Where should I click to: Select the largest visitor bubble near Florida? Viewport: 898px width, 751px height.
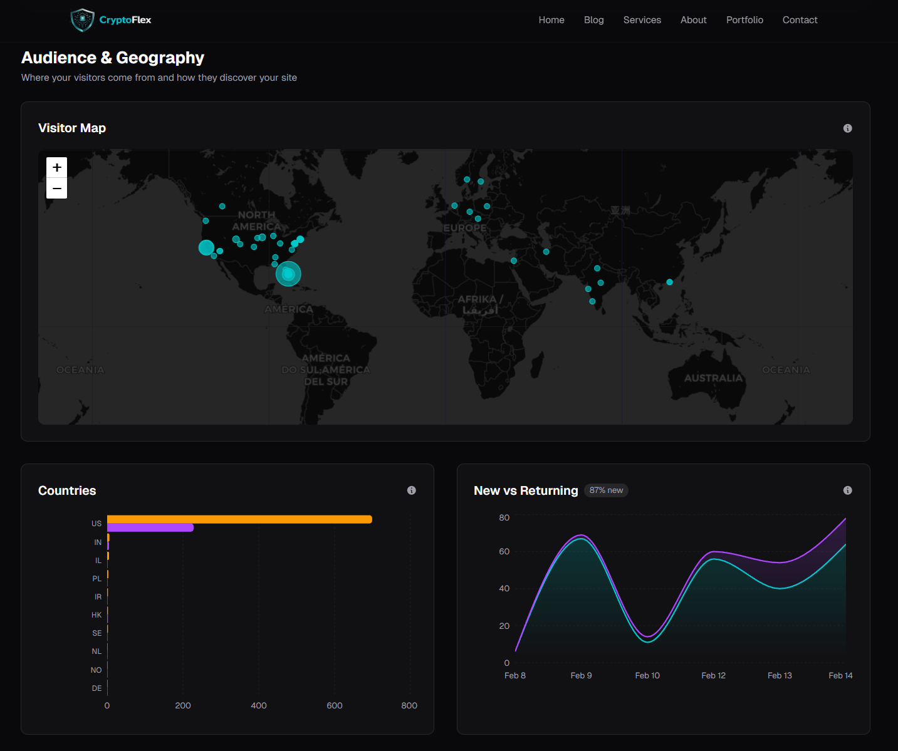click(x=288, y=274)
